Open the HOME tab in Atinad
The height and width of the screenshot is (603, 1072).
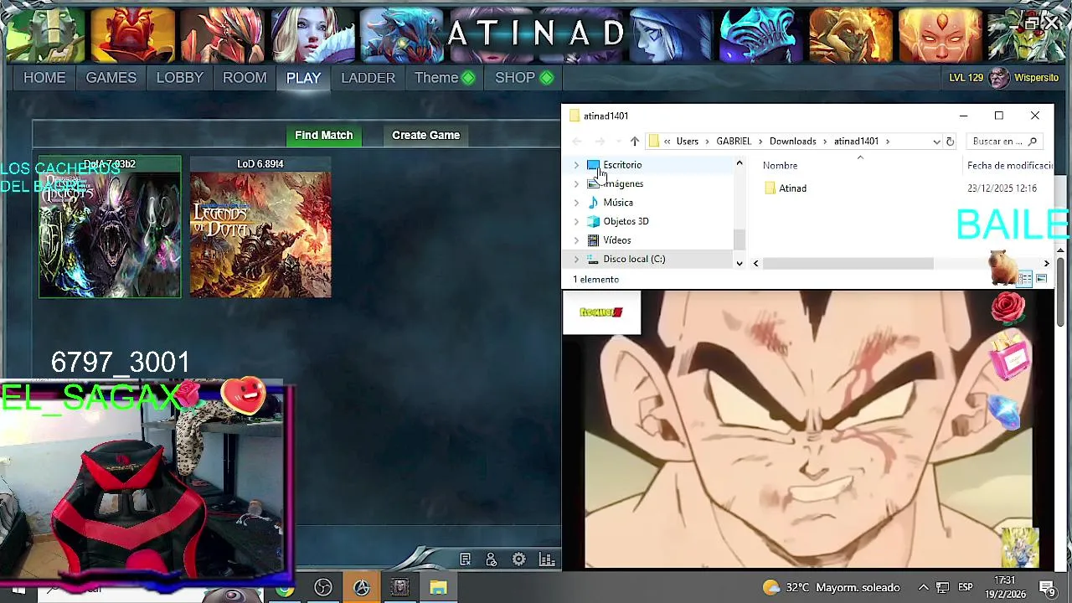click(x=44, y=77)
